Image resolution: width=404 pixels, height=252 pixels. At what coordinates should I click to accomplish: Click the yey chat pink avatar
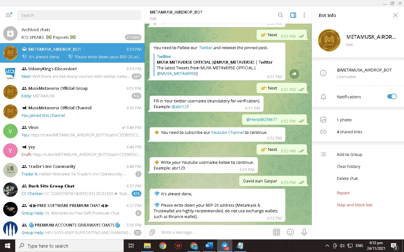click(x=10, y=151)
